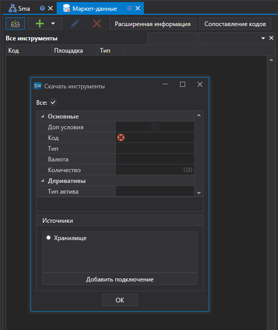The width and height of the screenshot is (278, 330).
Task: Click help icon on Маркет-данные tab
Action: (130, 8)
